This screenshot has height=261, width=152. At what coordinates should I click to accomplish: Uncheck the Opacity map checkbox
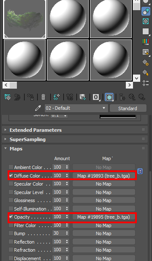(11, 217)
